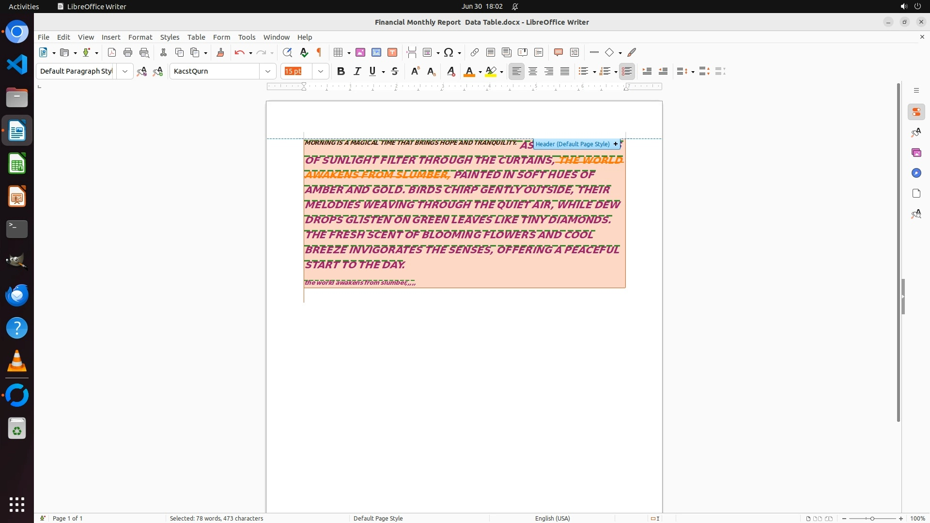This screenshot has width=930, height=523.
Task: Open the Format menu
Action: coord(140,37)
